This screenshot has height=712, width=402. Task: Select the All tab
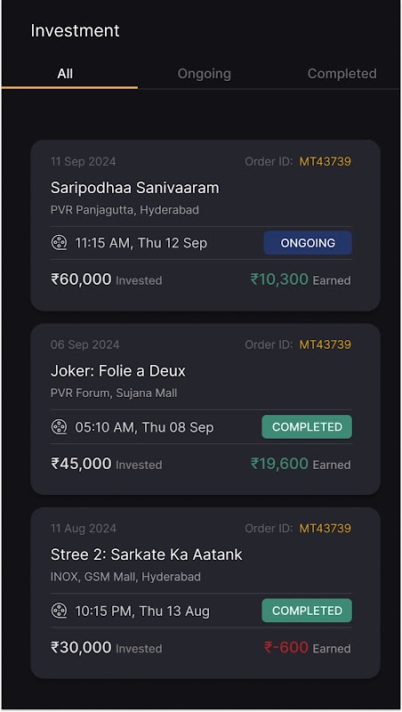tap(65, 74)
